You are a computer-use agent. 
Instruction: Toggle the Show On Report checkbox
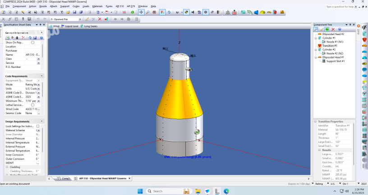point(32,42)
